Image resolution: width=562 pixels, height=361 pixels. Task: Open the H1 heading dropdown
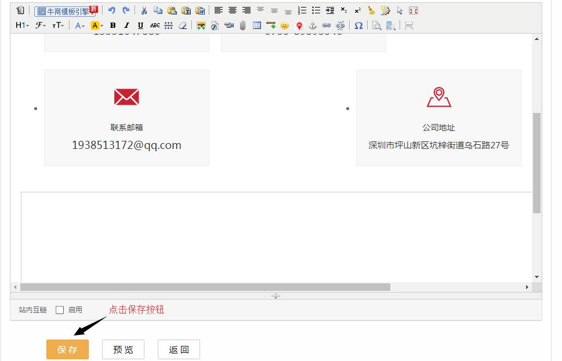[22, 25]
